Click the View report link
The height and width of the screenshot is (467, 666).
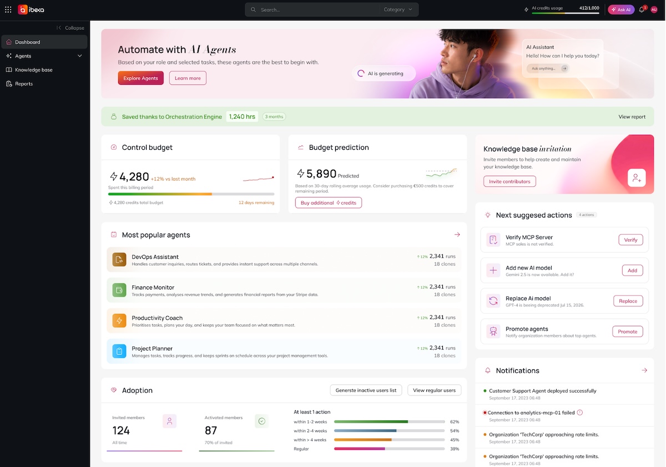[x=632, y=117]
